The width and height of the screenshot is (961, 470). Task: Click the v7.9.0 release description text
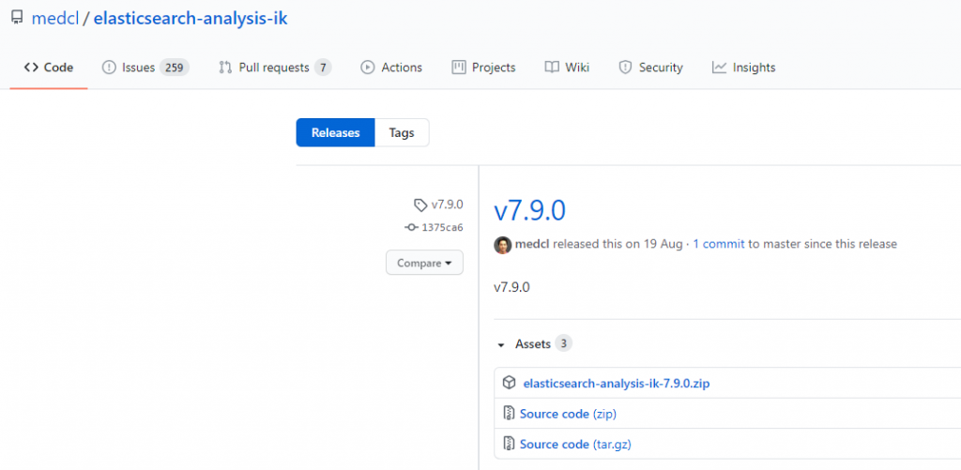[511, 287]
